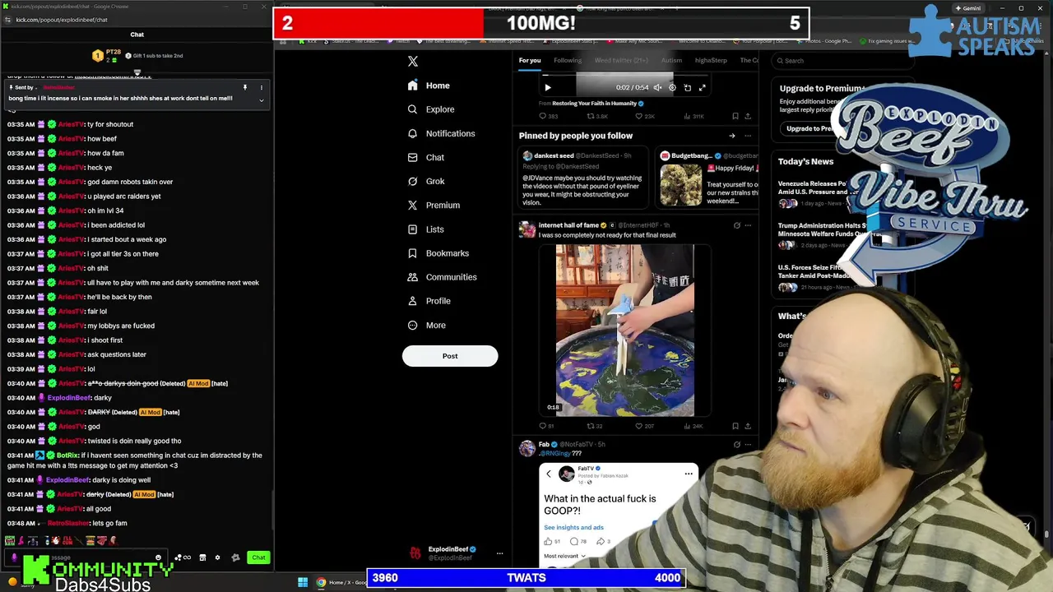1053x592 pixels.
Task: Share the Restoring Your Faith video post
Action: [x=748, y=116]
